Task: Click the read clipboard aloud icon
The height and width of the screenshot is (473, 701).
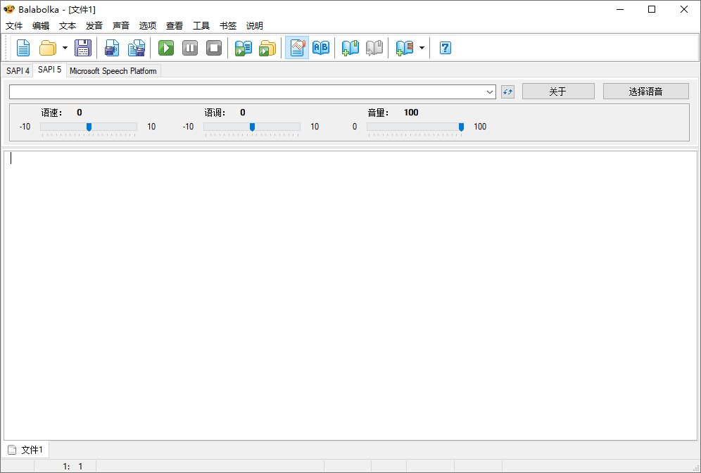Action: pos(243,48)
